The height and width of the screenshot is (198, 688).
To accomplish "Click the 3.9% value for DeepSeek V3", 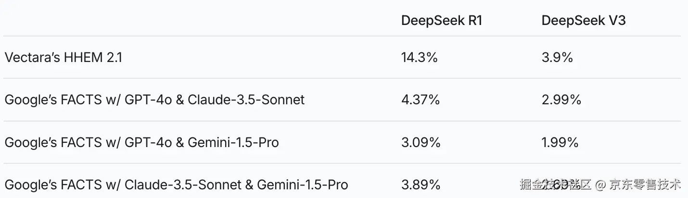I will coord(557,58).
